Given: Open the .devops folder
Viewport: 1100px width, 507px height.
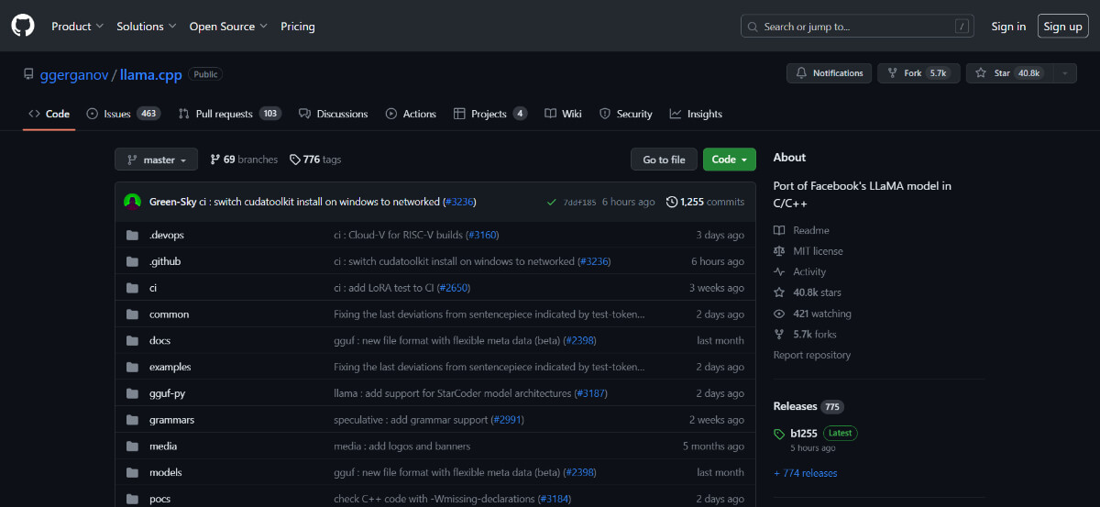Looking at the screenshot, I should click(167, 235).
